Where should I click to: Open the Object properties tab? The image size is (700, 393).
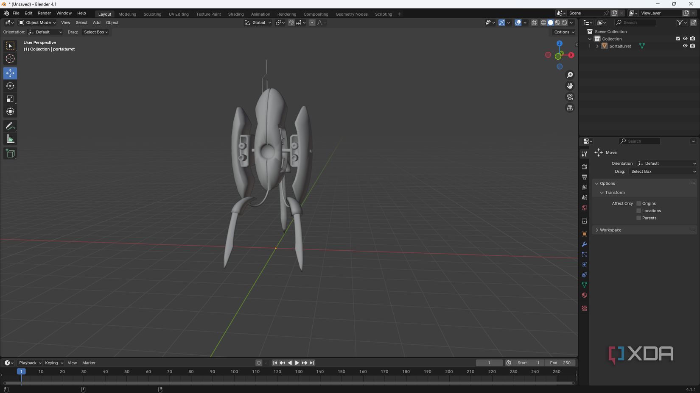click(x=584, y=234)
